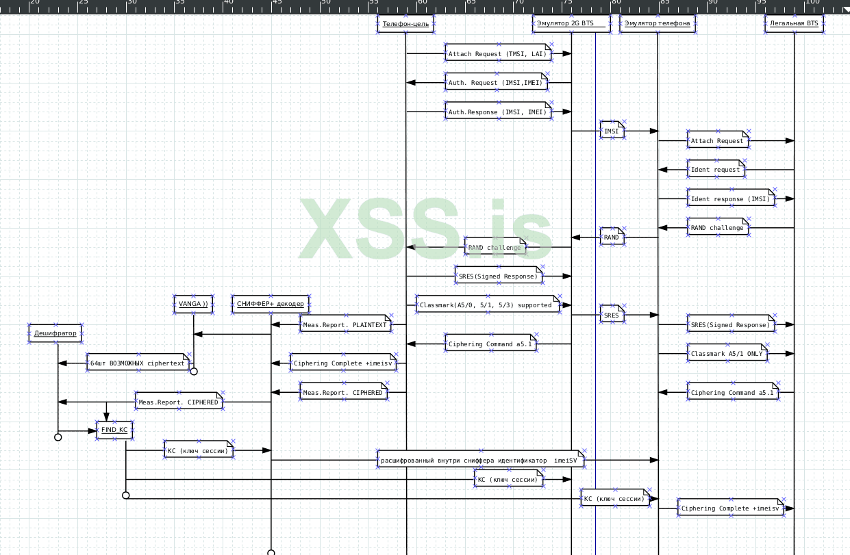Select the Auth.Response (IMSI, IMEI) message
Viewport: 850px width, 555px height.
498,112
